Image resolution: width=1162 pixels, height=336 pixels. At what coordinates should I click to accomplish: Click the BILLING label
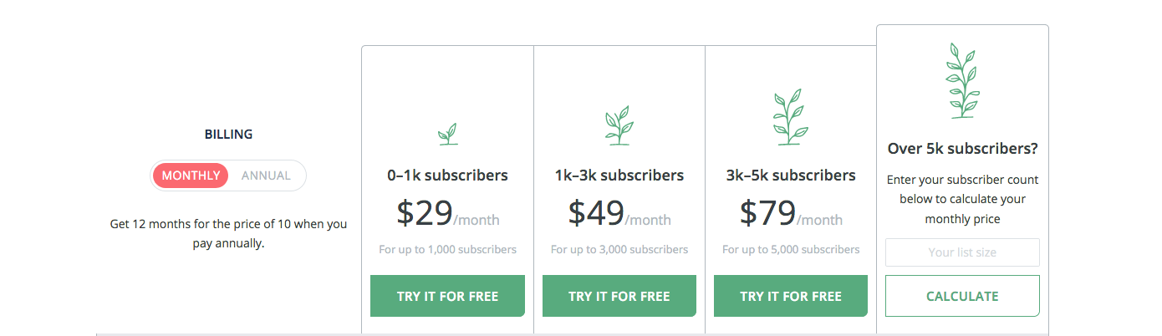tap(228, 134)
